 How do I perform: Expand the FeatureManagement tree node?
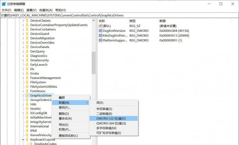(23, 78)
